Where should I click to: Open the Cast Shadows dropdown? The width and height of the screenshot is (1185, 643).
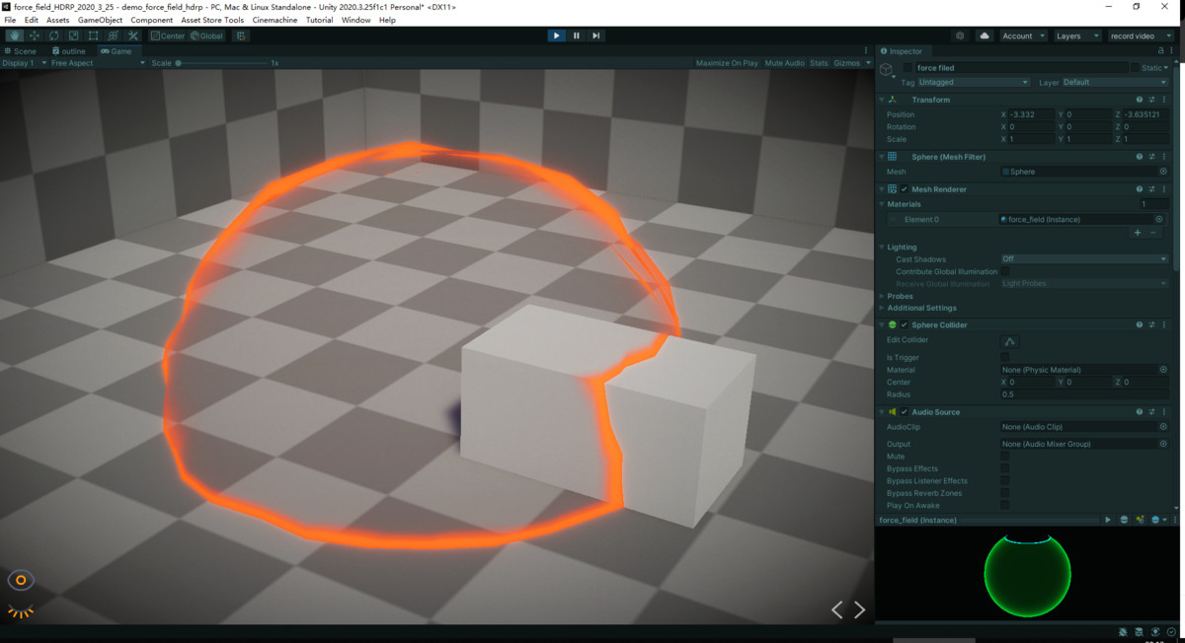point(1083,259)
